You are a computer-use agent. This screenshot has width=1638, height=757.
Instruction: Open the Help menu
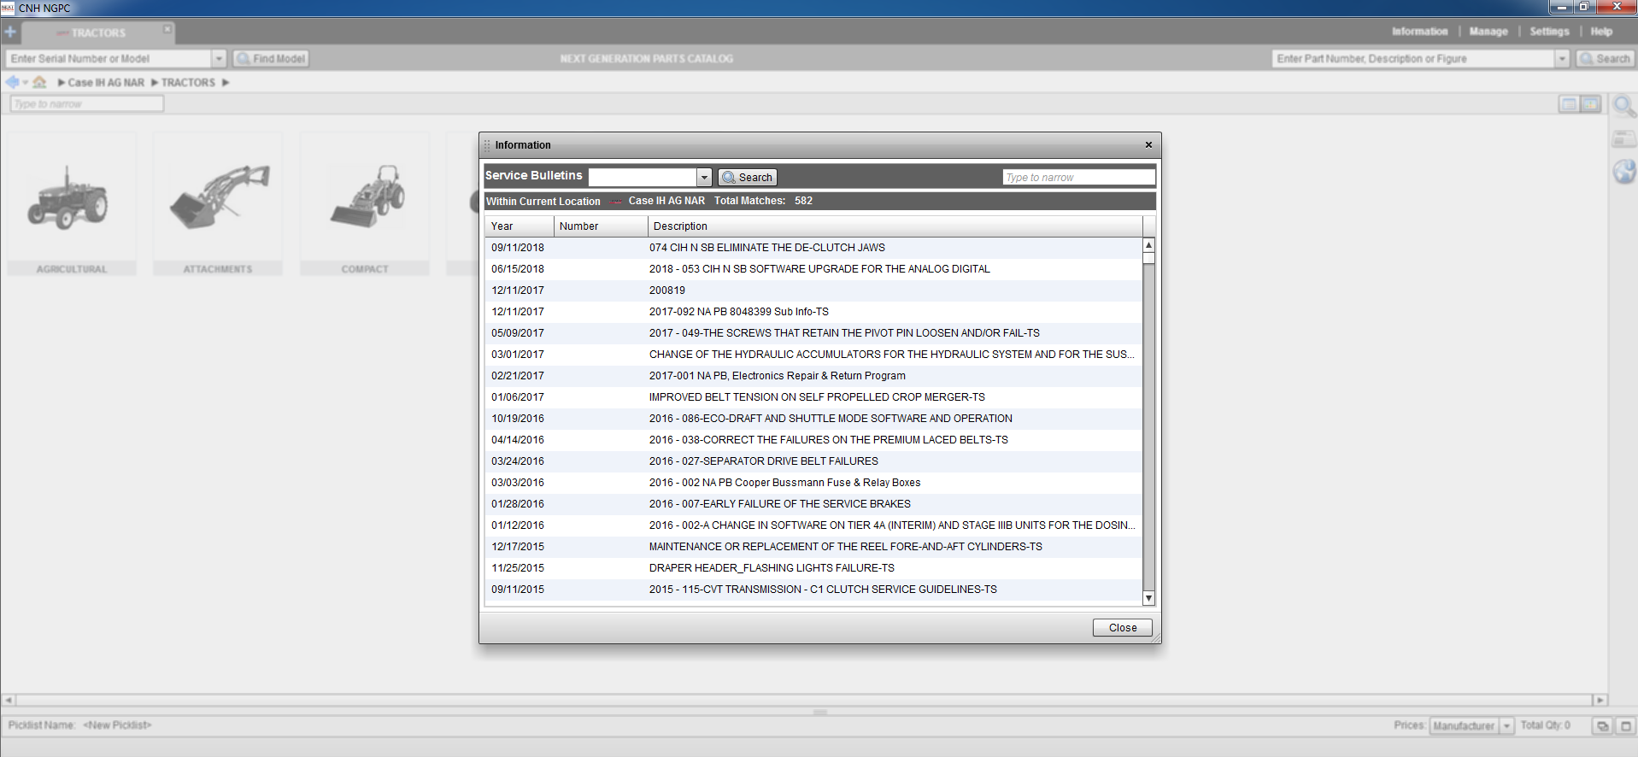coord(1601,32)
